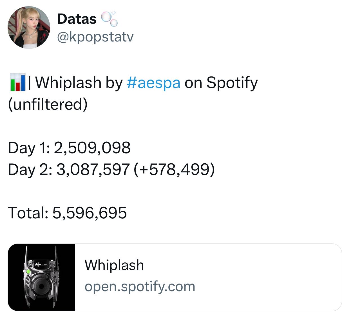344x316 pixels.
Task: Open the Datas profile avatar photo
Action: coord(29,27)
